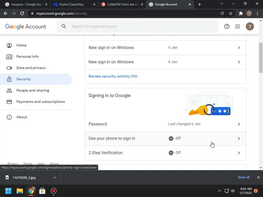
Task: Switch to the Home | SpaceHey tab
Action: [x=74, y=4]
